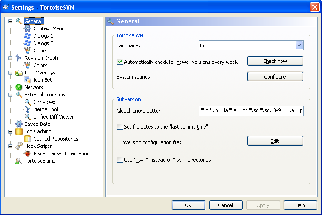The width and height of the screenshot is (322, 215).
Task: Collapse the Icon Overlays tree node
Action: [10, 73]
